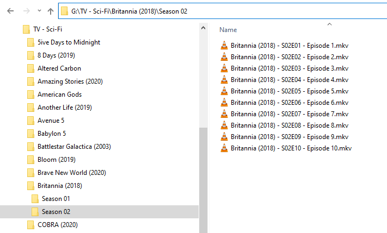Click the address bar path field
This screenshot has width=387, height=233.
pos(218,11)
